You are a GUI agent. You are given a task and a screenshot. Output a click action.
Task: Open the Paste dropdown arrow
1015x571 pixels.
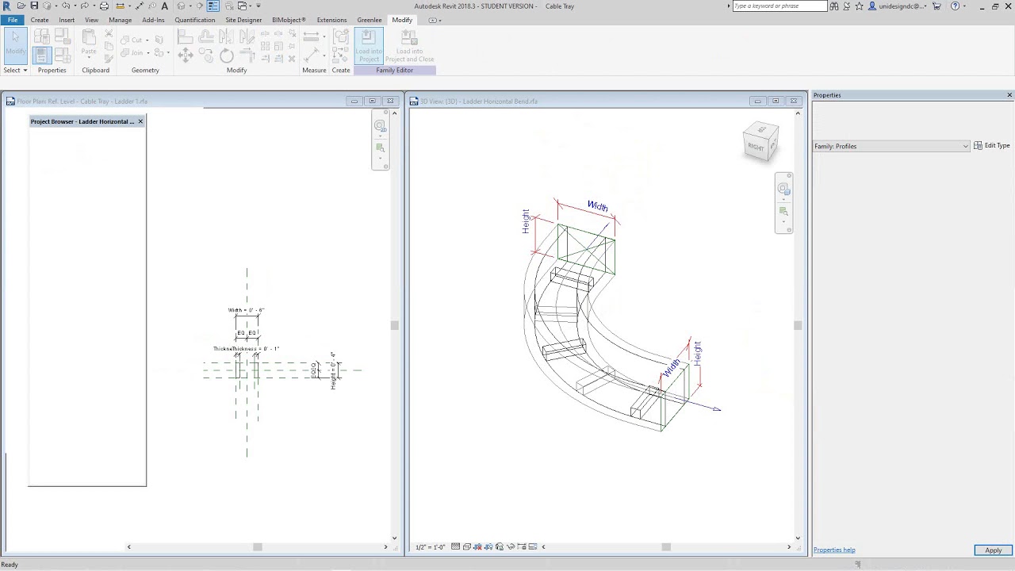pos(89,58)
